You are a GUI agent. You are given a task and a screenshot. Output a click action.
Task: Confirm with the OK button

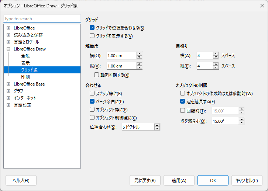pos(213,180)
